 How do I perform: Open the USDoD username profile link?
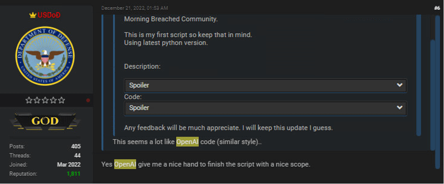pos(49,15)
